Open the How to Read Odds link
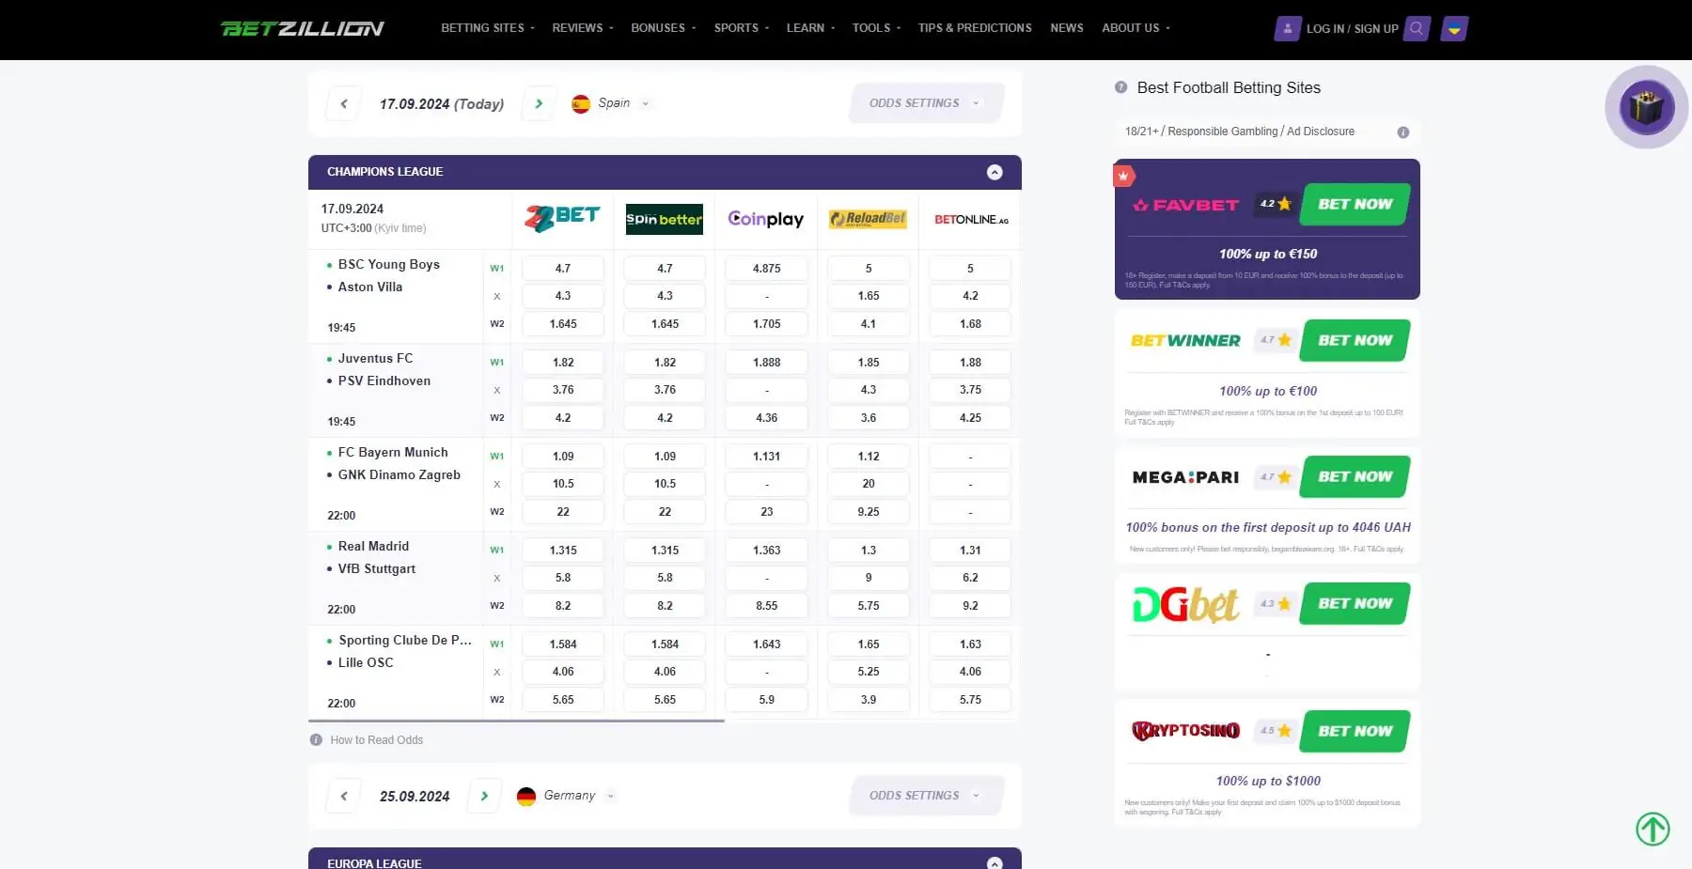 376,739
